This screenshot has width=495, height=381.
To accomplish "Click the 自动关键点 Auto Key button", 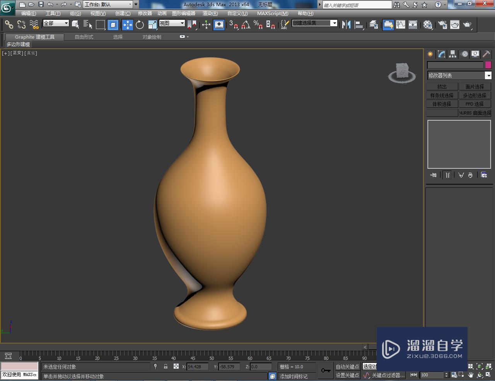I will [347, 367].
